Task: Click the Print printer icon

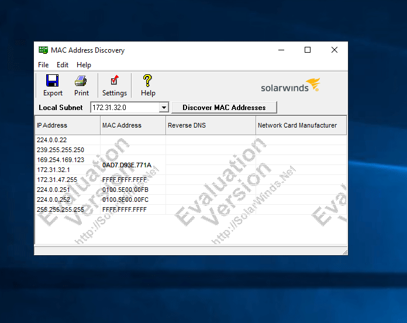Action: click(x=81, y=81)
